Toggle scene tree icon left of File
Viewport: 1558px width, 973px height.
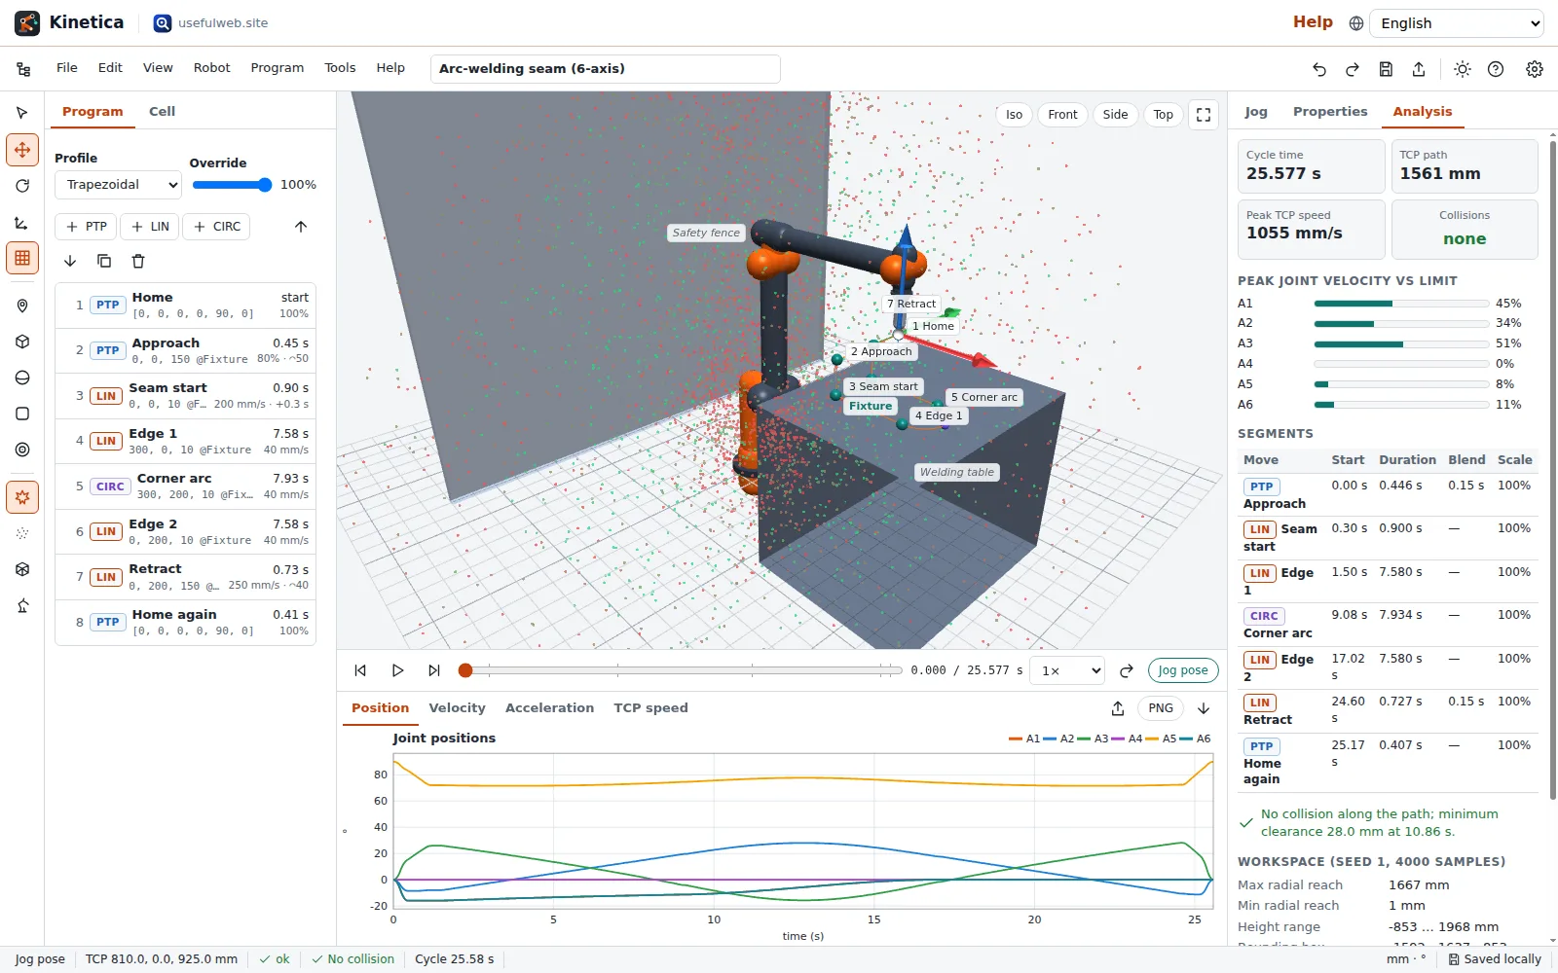(x=23, y=69)
